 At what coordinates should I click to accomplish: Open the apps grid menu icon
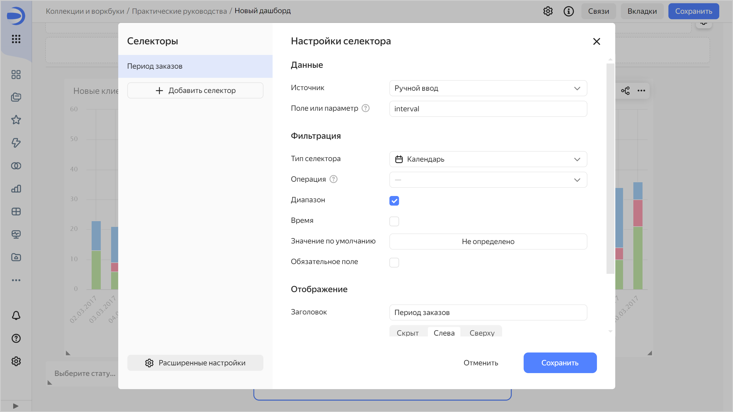[16, 39]
